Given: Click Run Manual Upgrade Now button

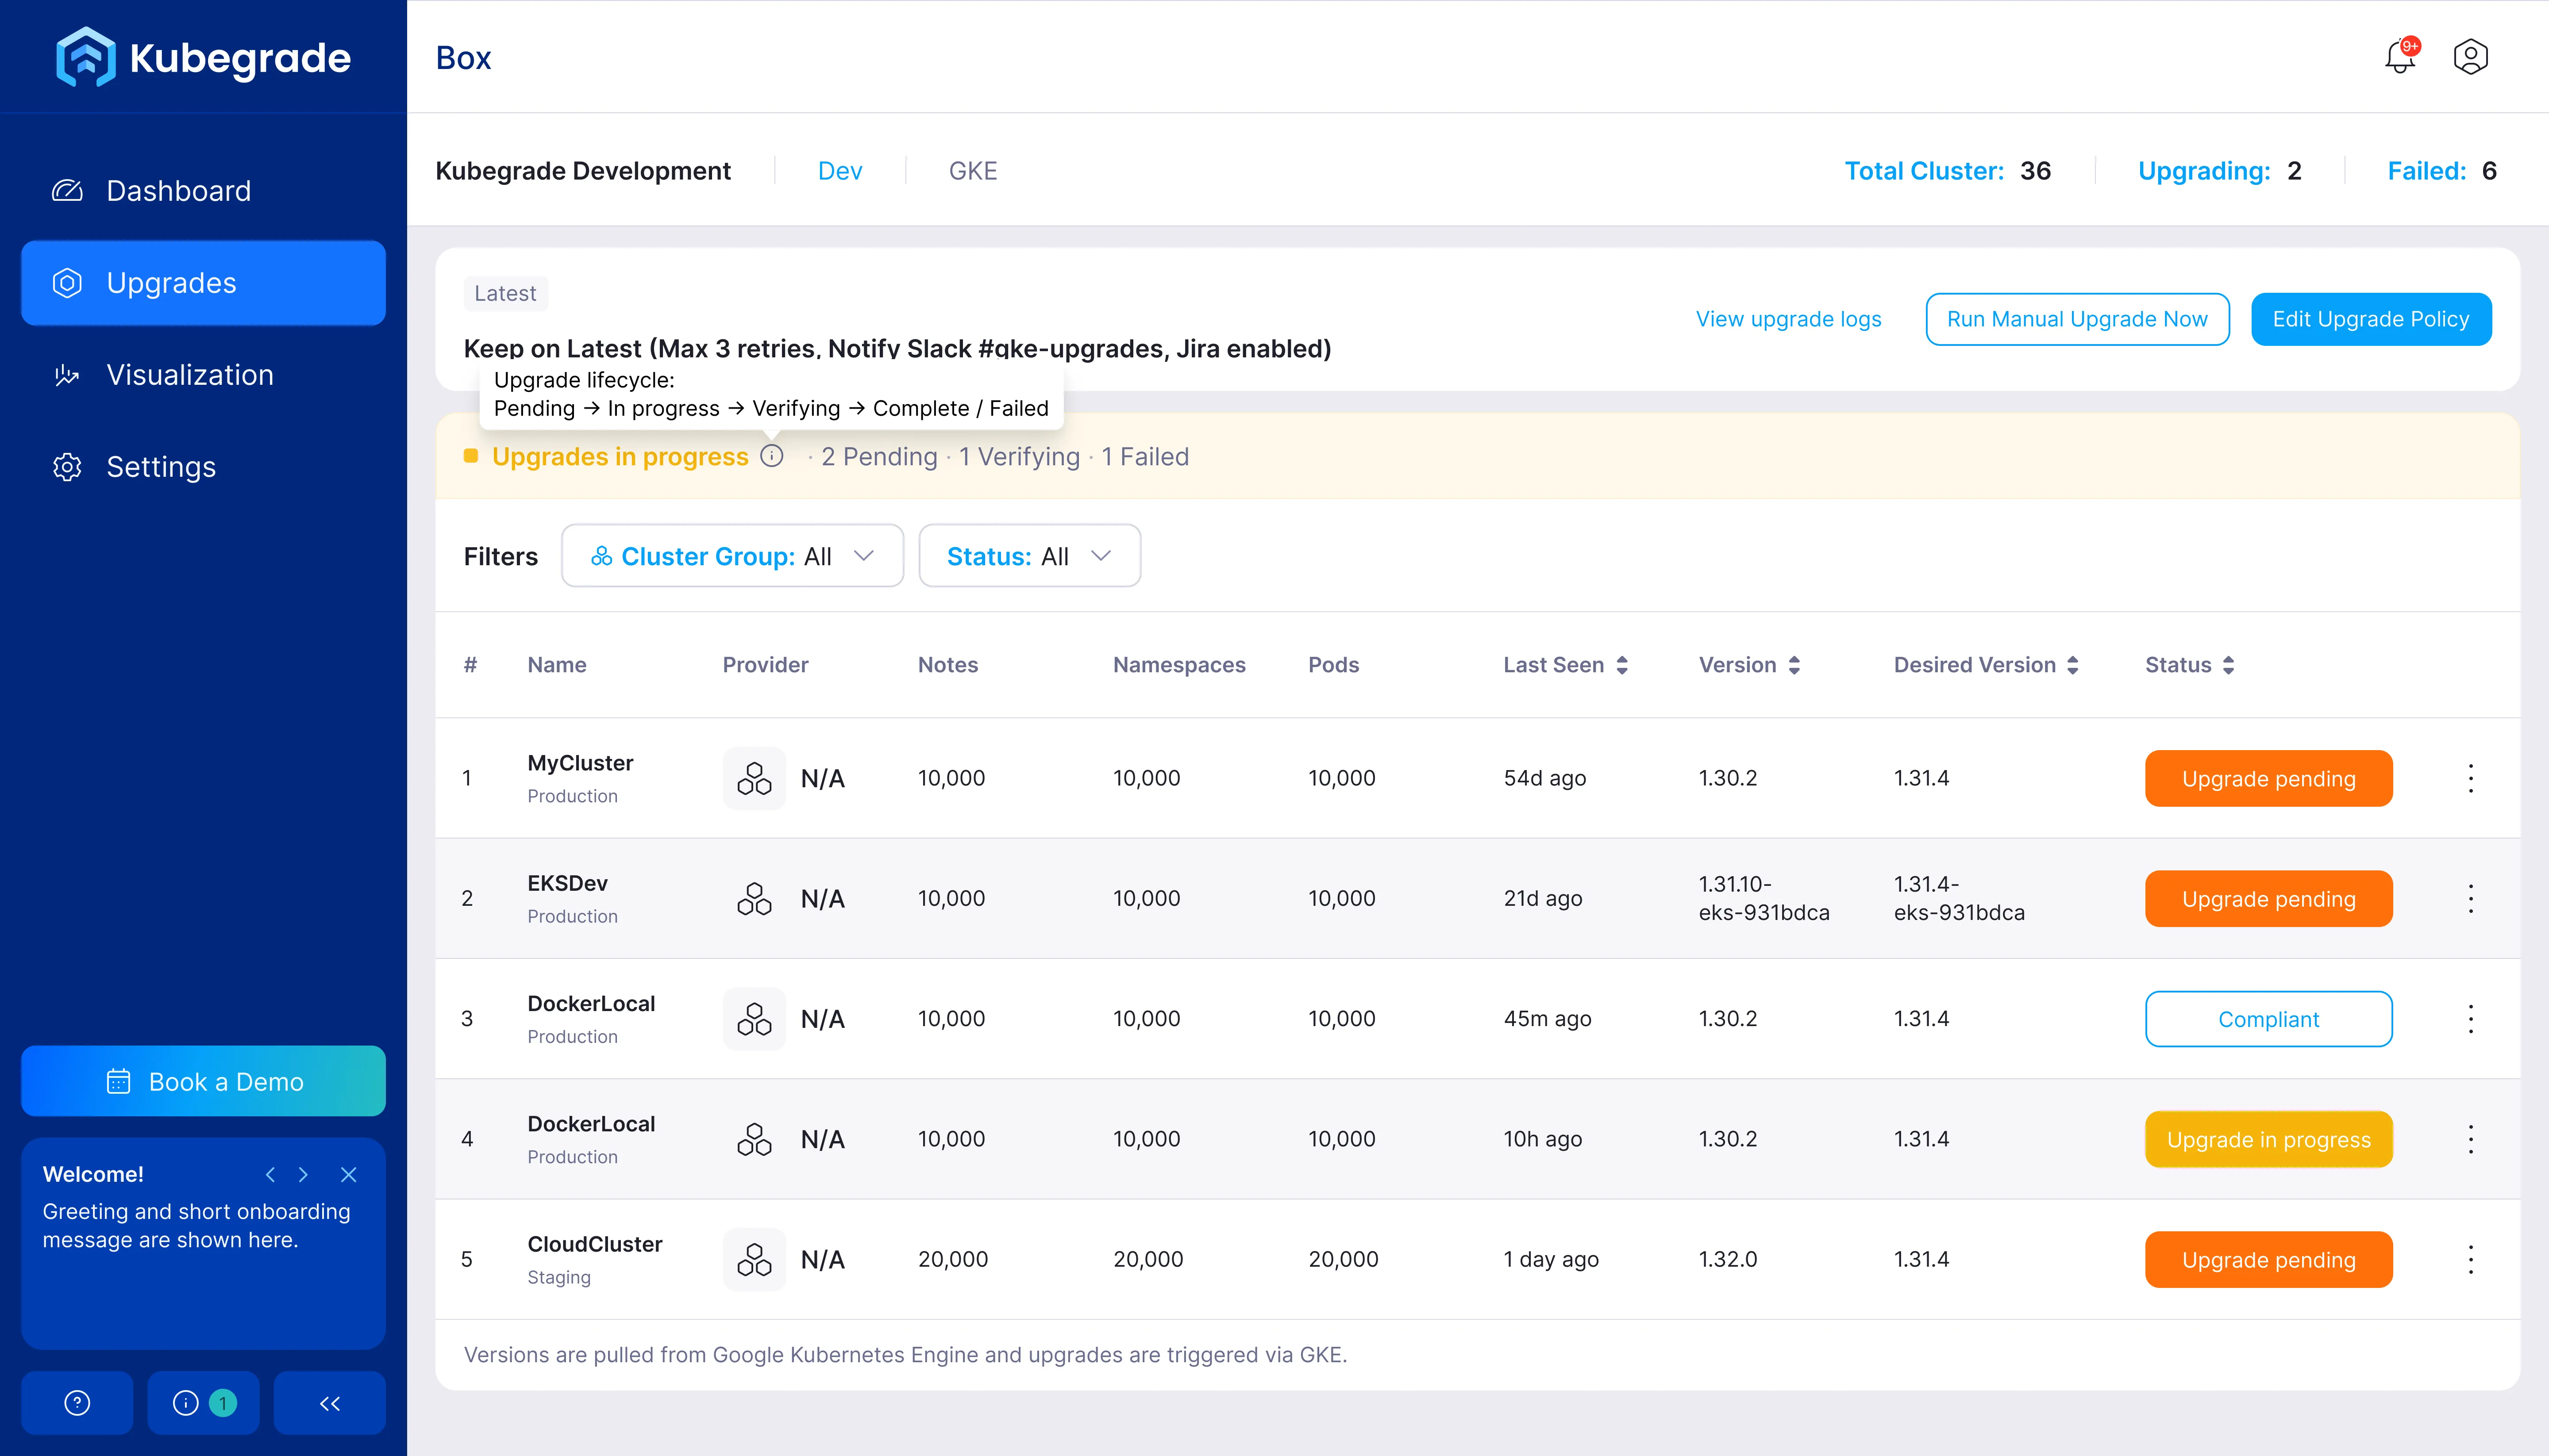Looking at the screenshot, I should 2077,319.
